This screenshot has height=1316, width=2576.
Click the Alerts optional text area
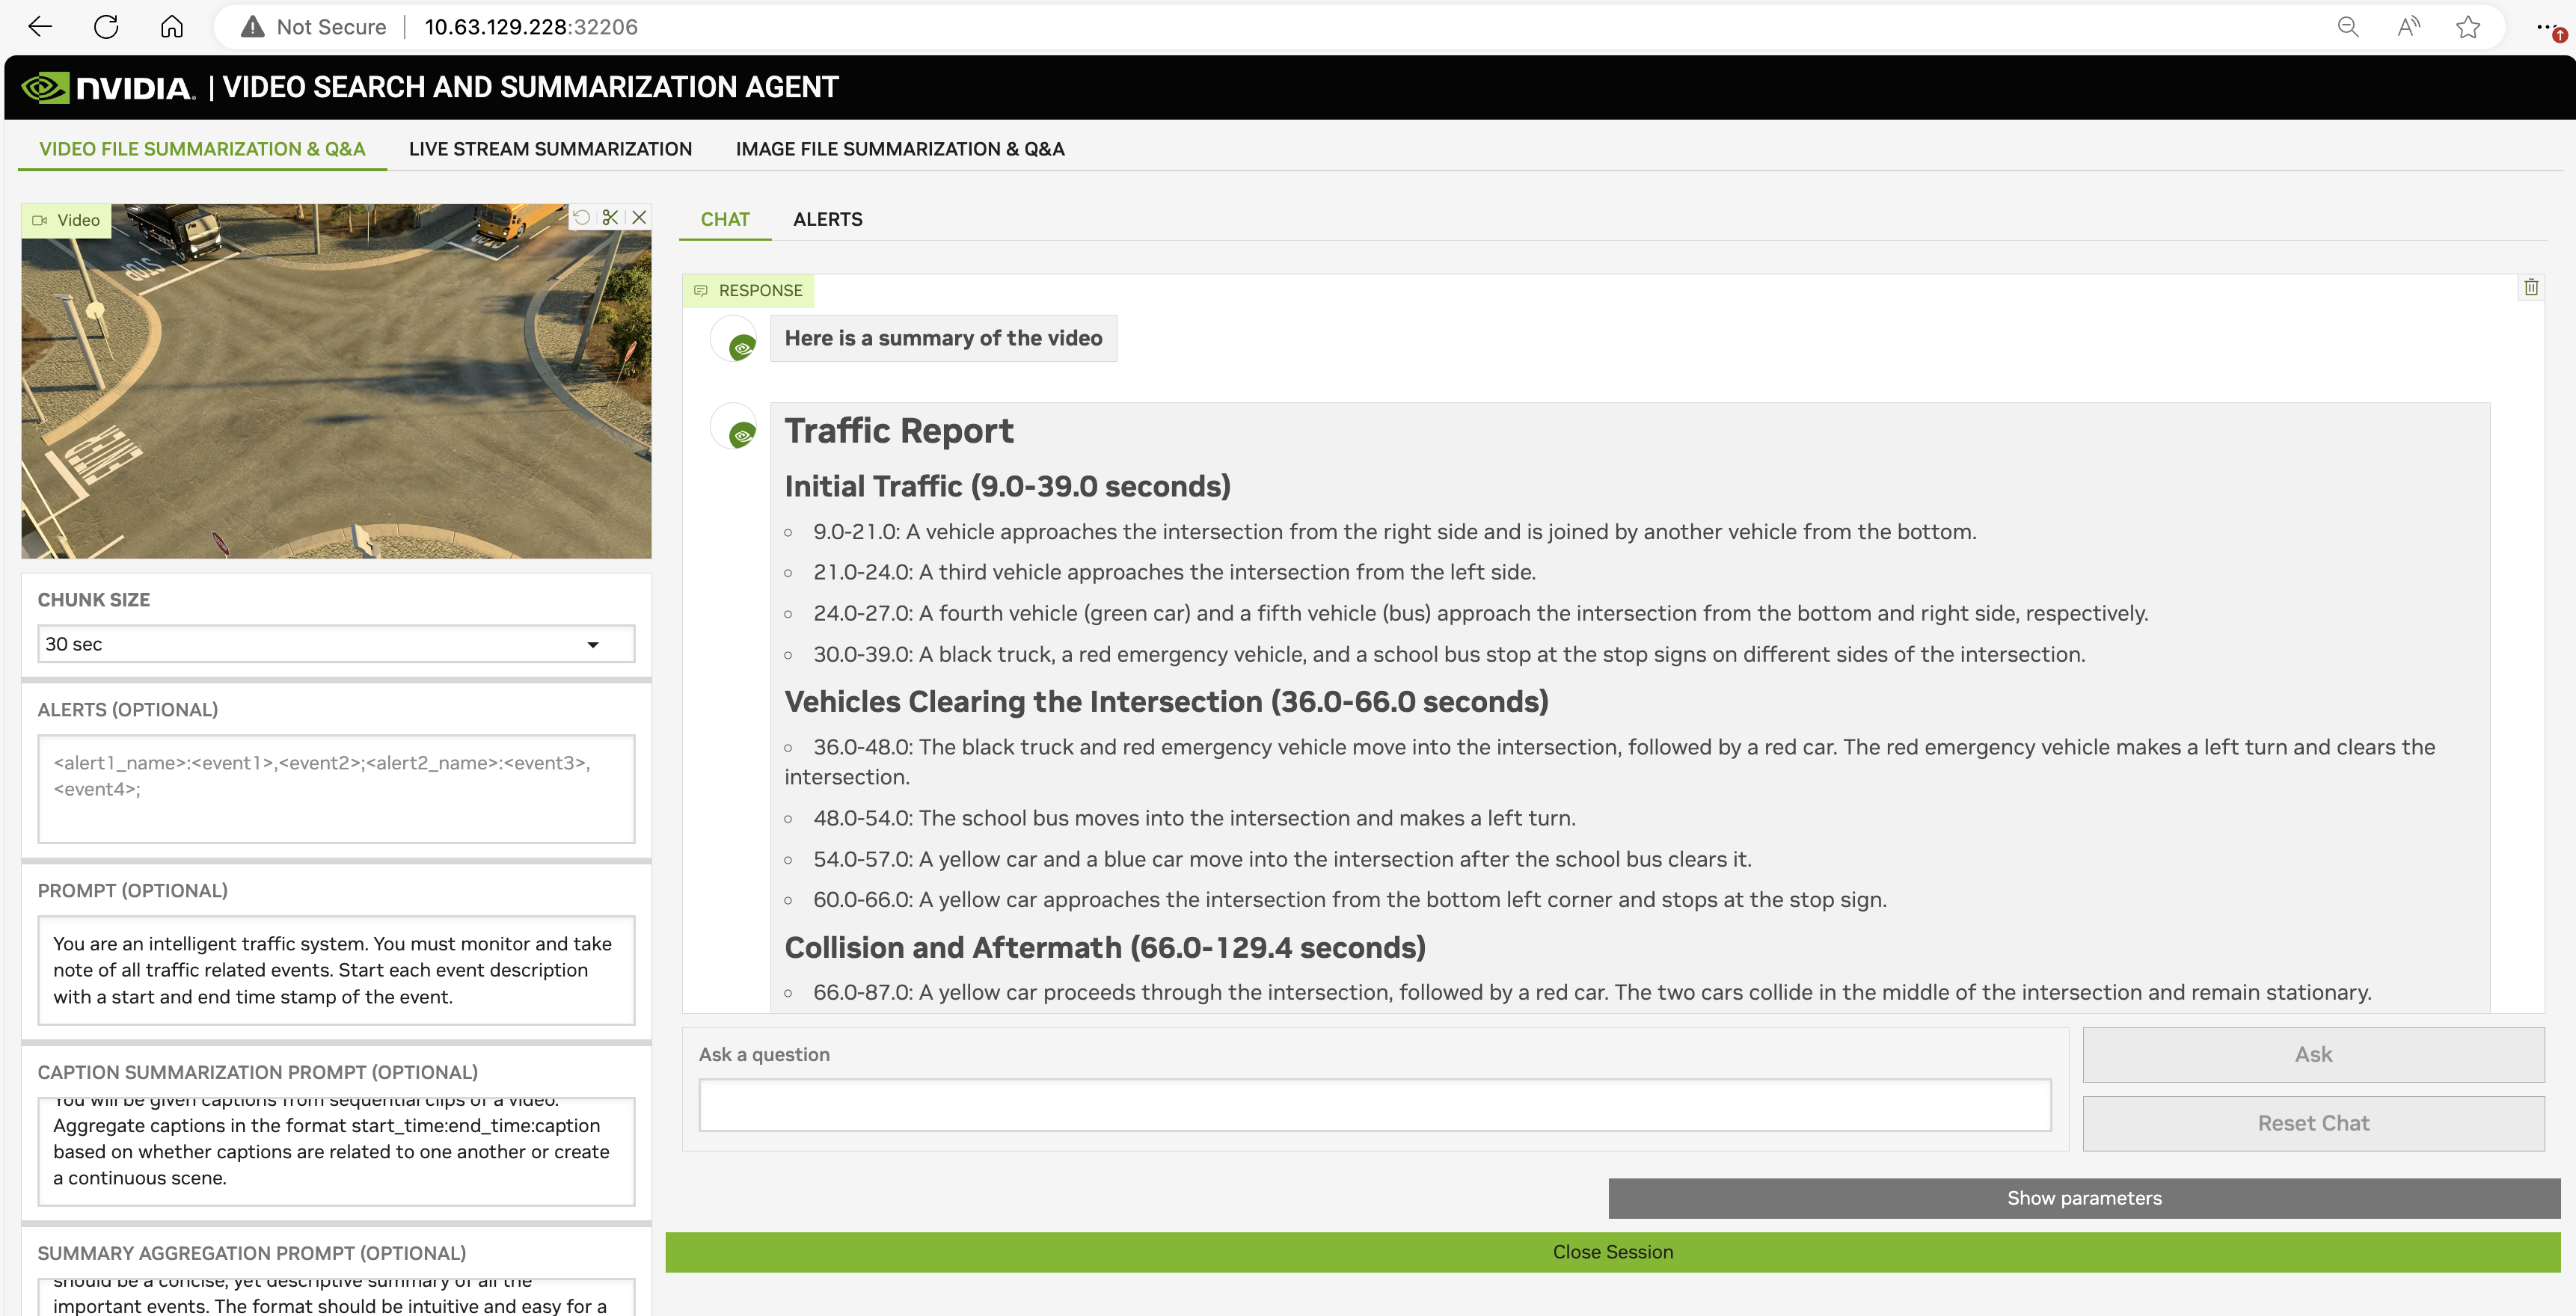(336, 789)
